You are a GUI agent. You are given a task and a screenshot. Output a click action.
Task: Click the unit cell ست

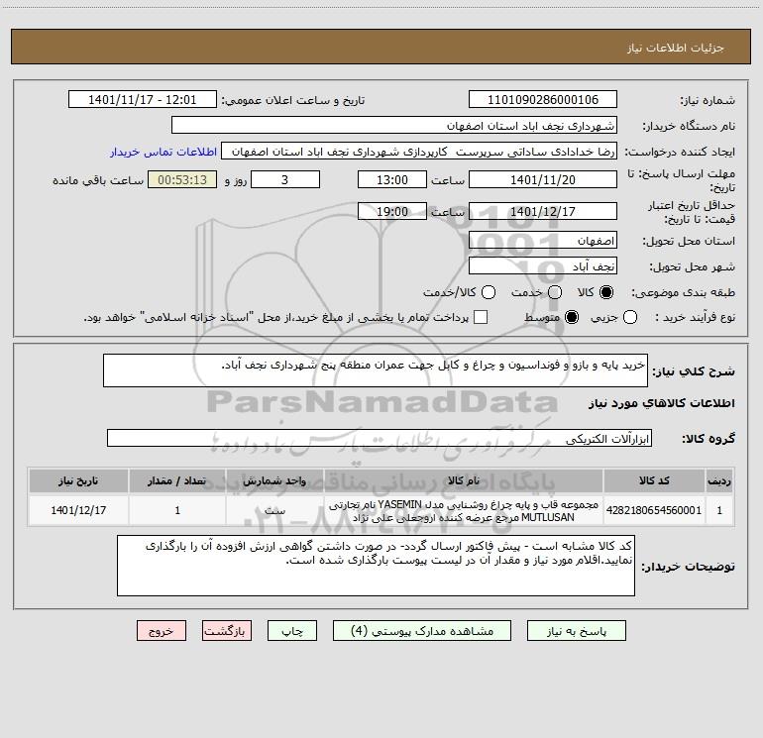[x=274, y=510]
